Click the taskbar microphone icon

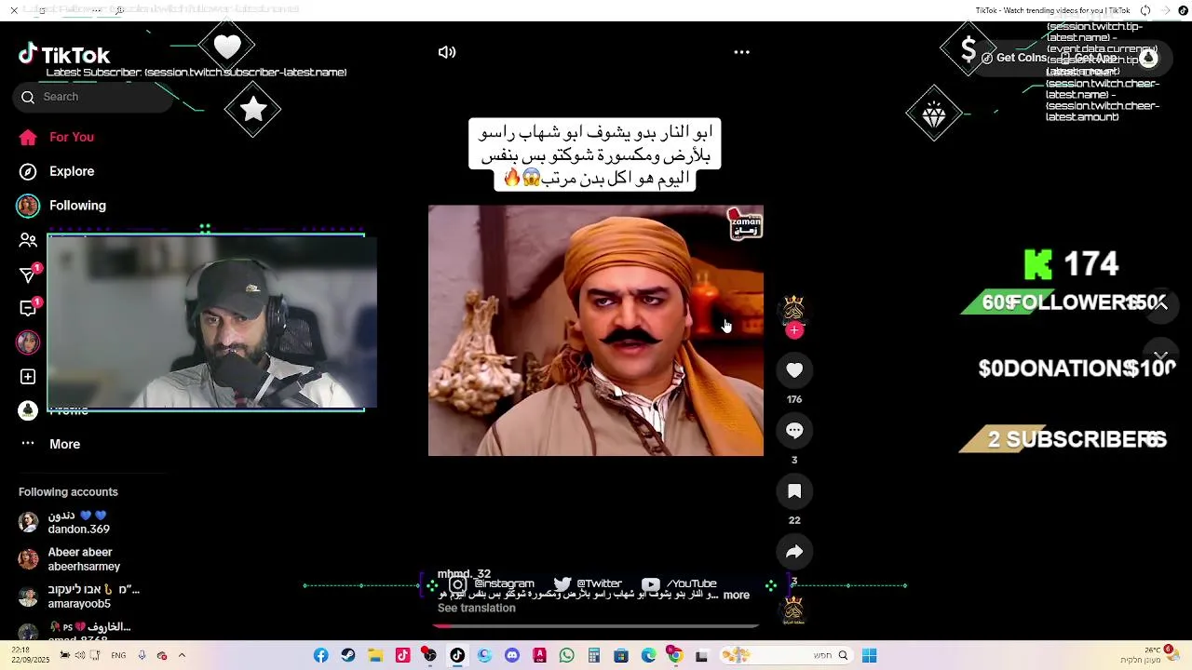coord(142,656)
